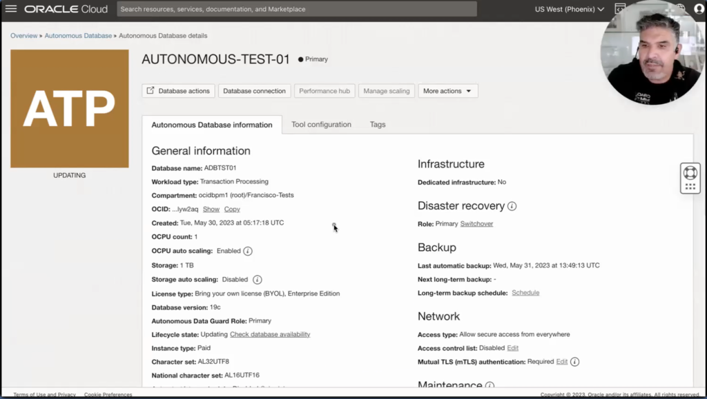The width and height of the screenshot is (707, 399).
Task: Switch to the Tool configuration tab
Action: click(321, 125)
